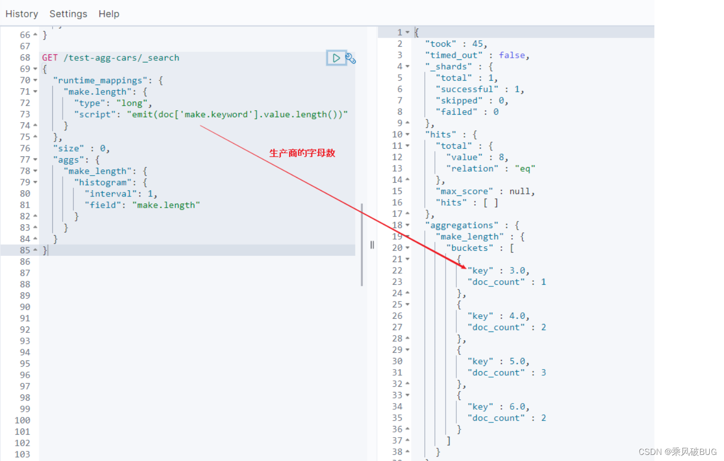
Task: Fold the _shards block at response line 4
Action: [407, 67]
